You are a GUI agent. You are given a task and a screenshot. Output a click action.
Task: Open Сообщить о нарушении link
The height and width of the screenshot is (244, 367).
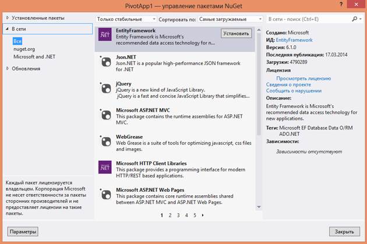pyautogui.click(x=294, y=91)
